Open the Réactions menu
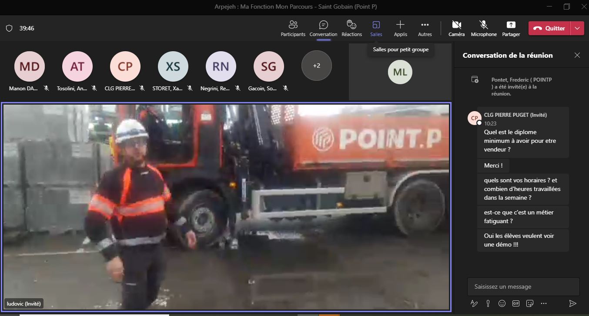Screen dimensions: 589x316 351,28
